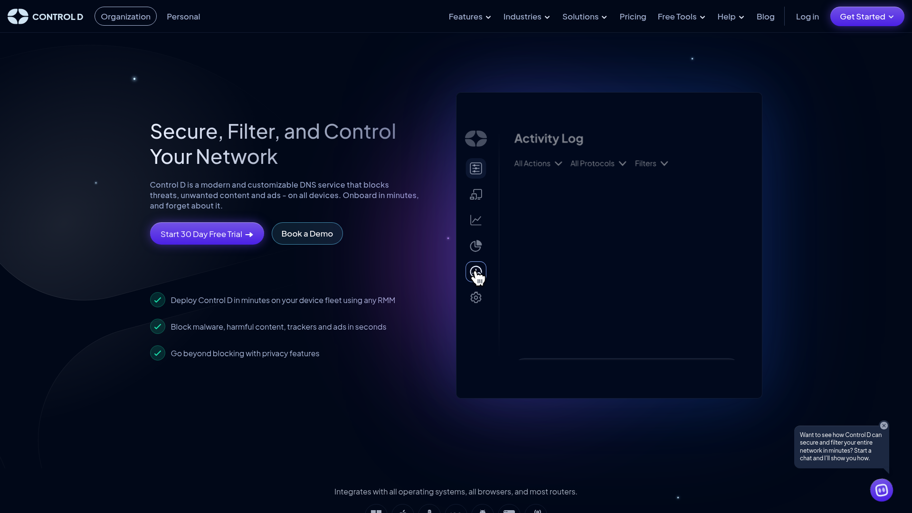The height and width of the screenshot is (513, 912).
Task: Open the Profiles panel in the dashboard sidebar
Action: click(475, 168)
